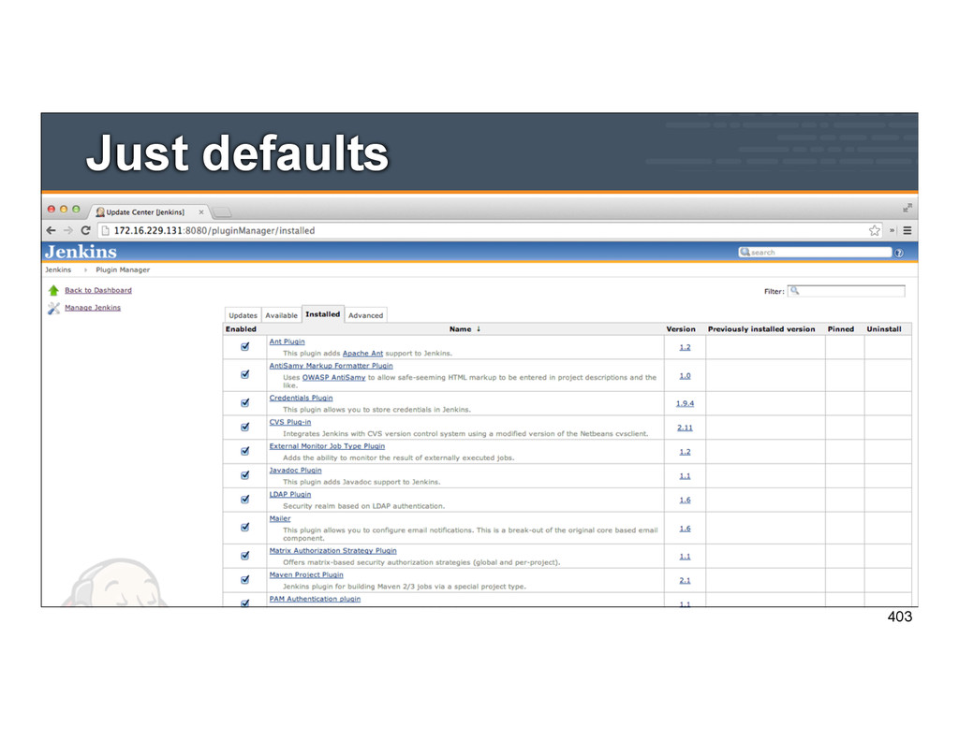
Task: Click the browser back arrow
Action: click(51, 230)
